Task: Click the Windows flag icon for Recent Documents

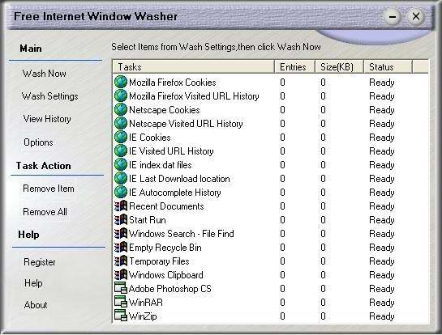Action: tap(121, 206)
